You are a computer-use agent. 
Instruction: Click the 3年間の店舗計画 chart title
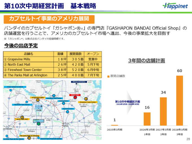point(146,60)
